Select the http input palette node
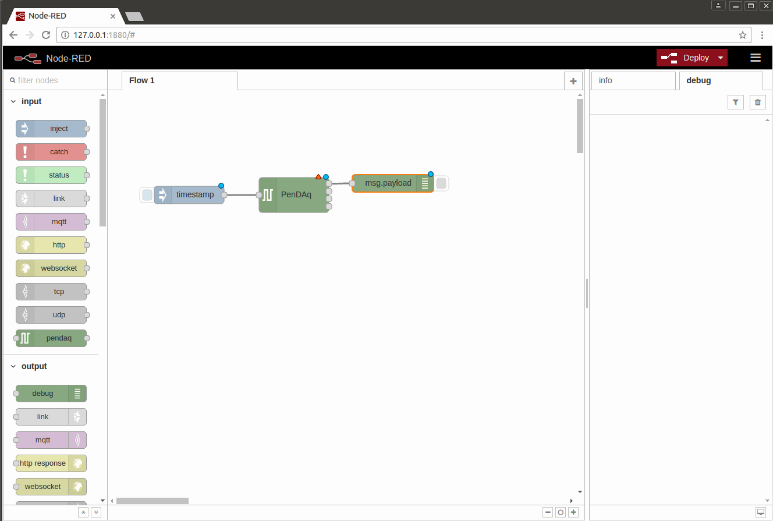773x521 pixels. coord(51,245)
